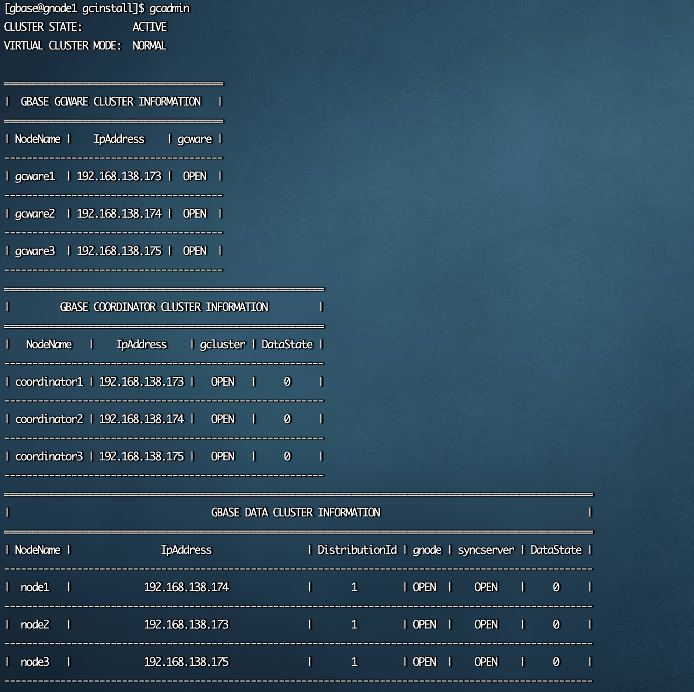Click the gnode OPEN status for node2
This screenshot has height=692, width=694.
pyautogui.click(x=425, y=625)
